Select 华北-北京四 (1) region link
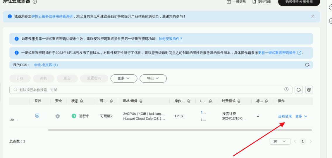The height and width of the screenshot is (158, 332). click(x=46, y=65)
